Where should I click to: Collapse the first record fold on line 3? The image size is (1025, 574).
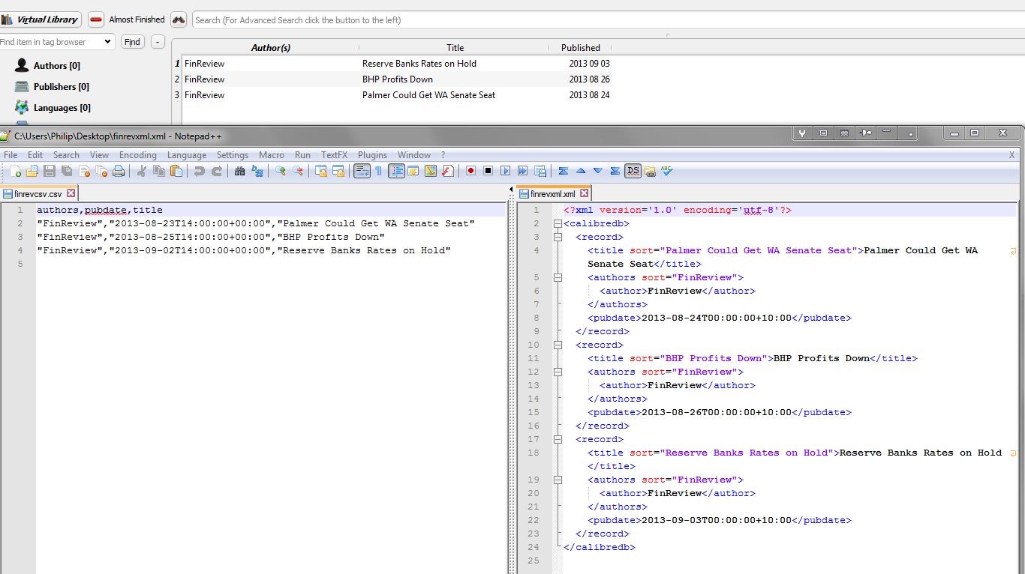[x=558, y=237]
